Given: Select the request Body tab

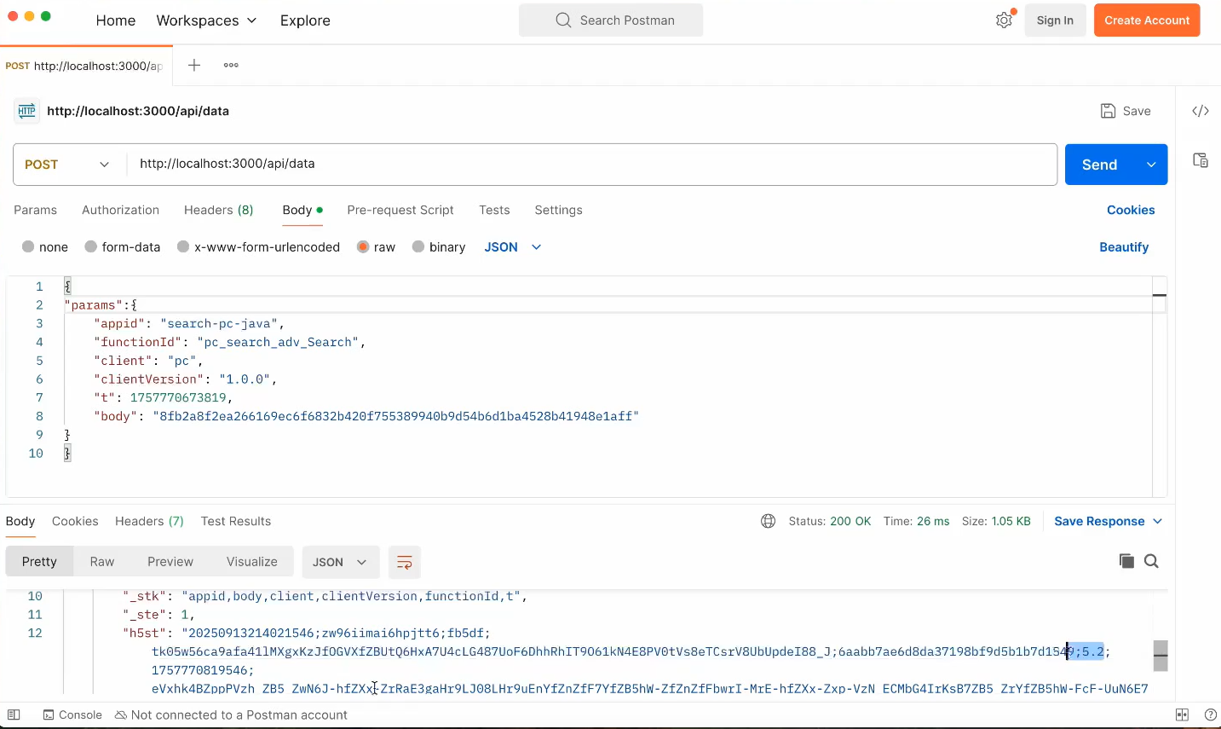Looking at the screenshot, I should 302,210.
